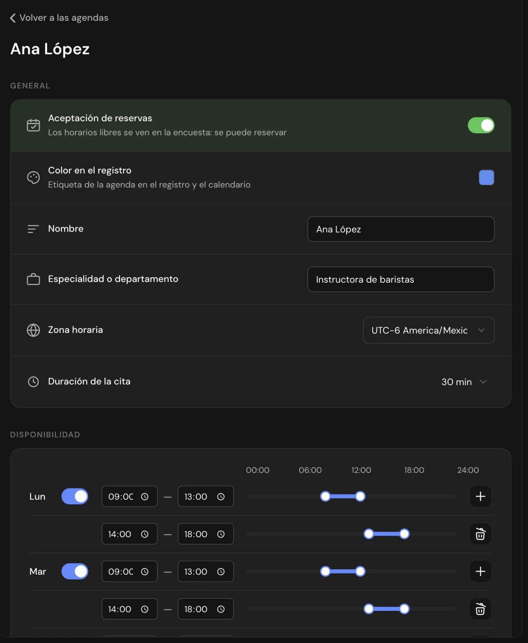Click the Mar 09:00 start time field
Screen dimensions: 528x643
pos(129,571)
